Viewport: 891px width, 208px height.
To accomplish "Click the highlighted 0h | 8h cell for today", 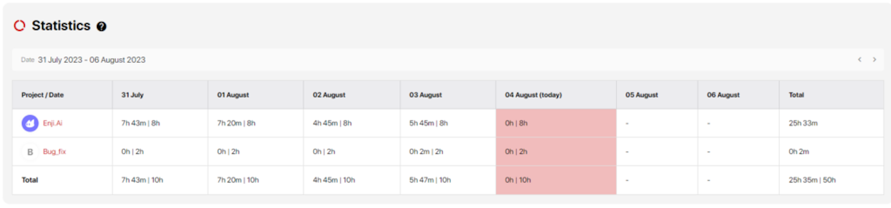I will coord(556,123).
